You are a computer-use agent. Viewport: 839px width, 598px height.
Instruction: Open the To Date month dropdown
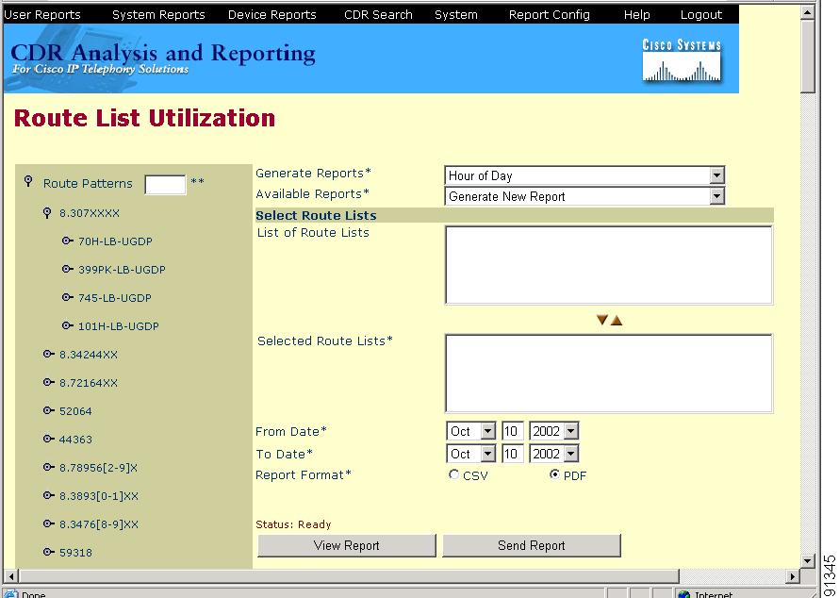pyautogui.click(x=487, y=454)
